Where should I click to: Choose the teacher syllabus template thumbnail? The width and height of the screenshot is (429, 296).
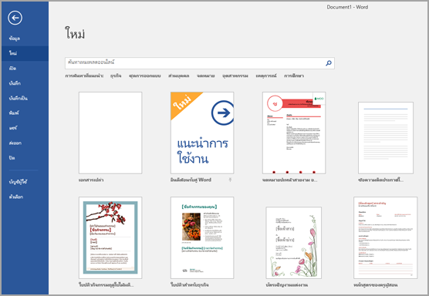(386, 237)
